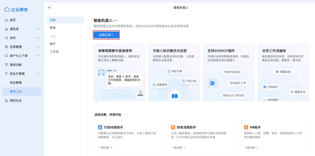Switch to the 创建 tab

click(65, 20)
